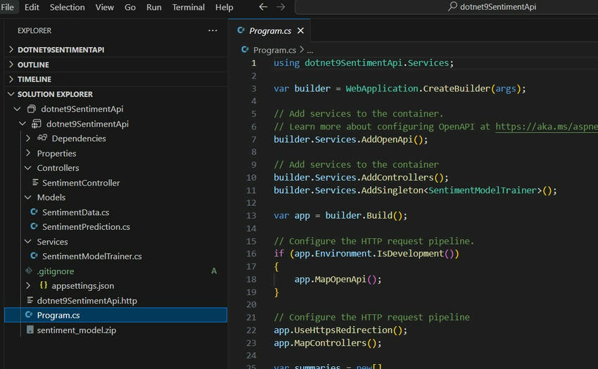Open SentimentPrediction.cs
Image resolution: width=598 pixels, height=369 pixels.
click(87, 227)
